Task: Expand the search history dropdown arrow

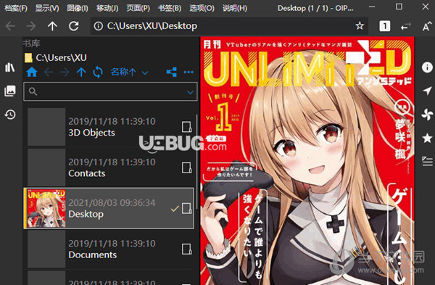Action: pyautogui.click(x=190, y=92)
